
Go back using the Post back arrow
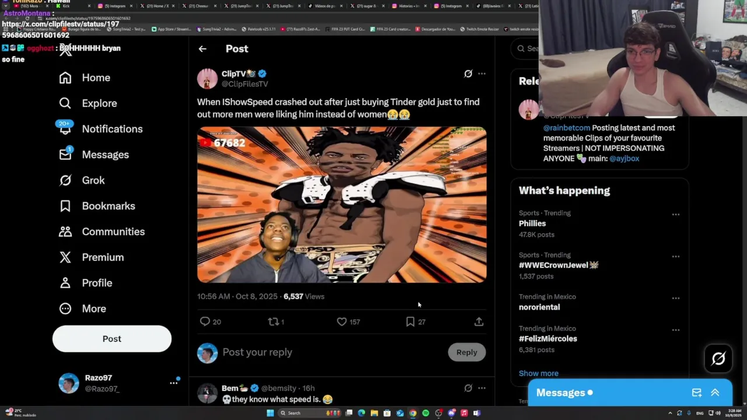coord(203,49)
